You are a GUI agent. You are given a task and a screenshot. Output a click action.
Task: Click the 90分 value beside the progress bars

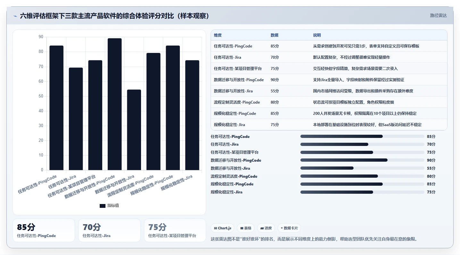coord(431,160)
